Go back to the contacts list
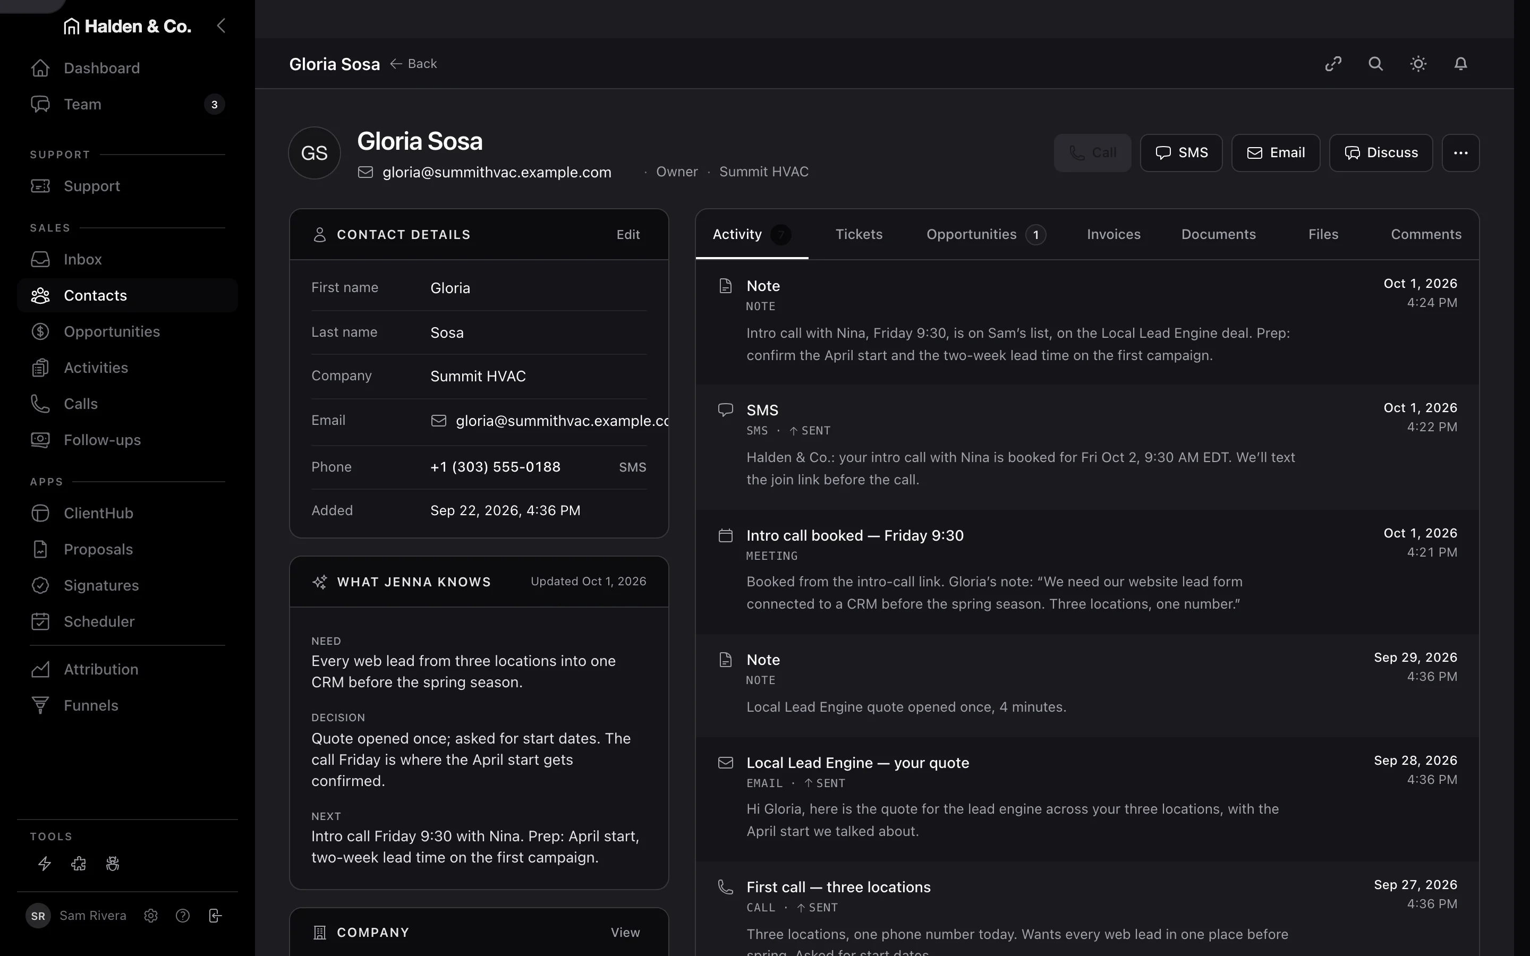Image resolution: width=1530 pixels, height=956 pixels. tap(413, 64)
